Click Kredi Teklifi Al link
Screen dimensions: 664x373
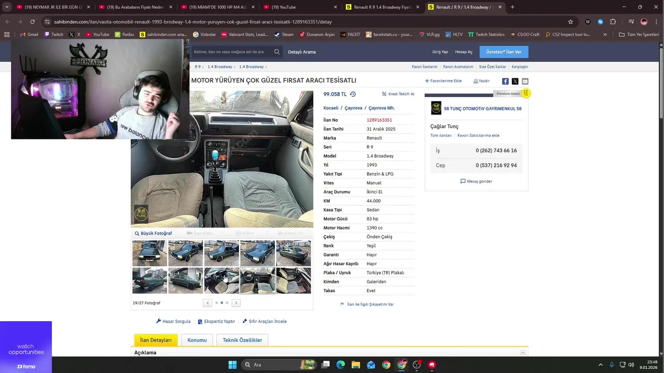(x=398, y=94)
